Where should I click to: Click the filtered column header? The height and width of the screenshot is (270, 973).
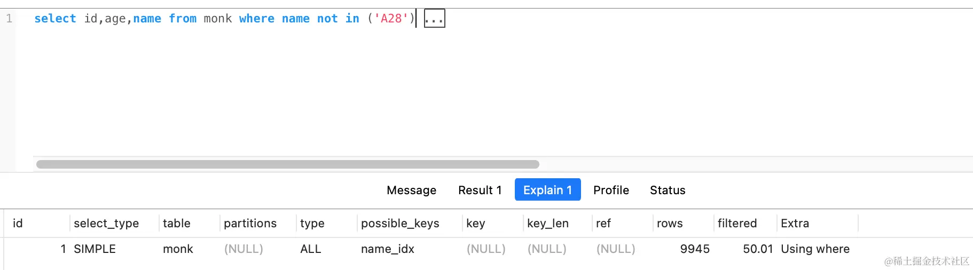pos(737,223)
